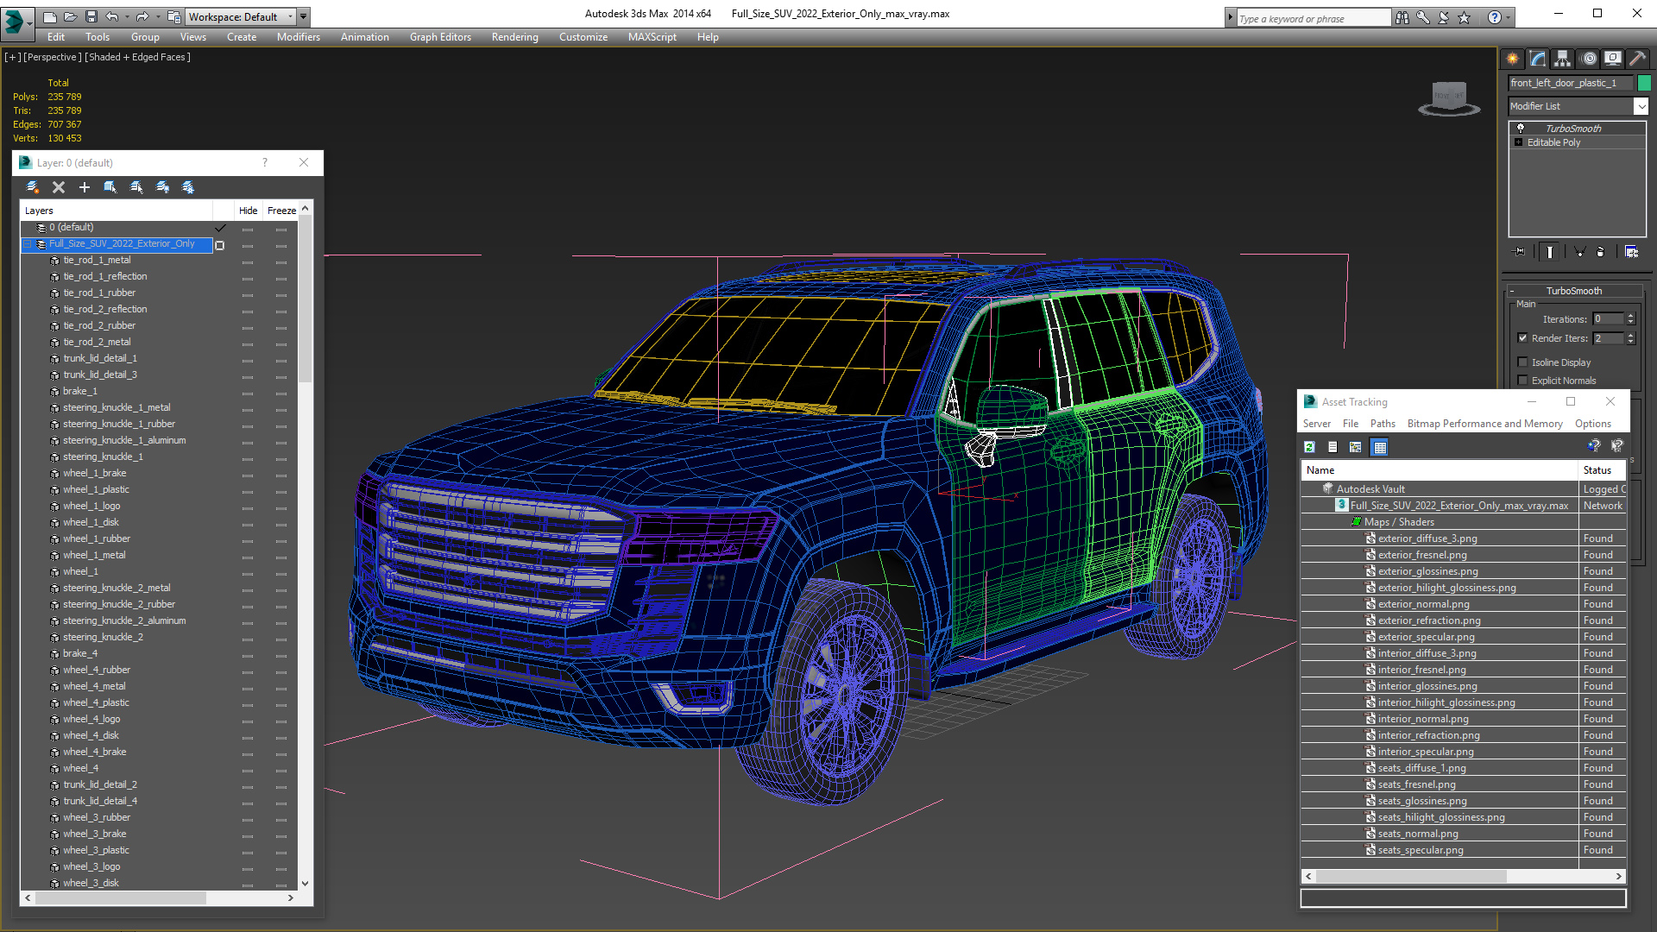Click Create New Layer icon in Layer dialog

point(33,187)
